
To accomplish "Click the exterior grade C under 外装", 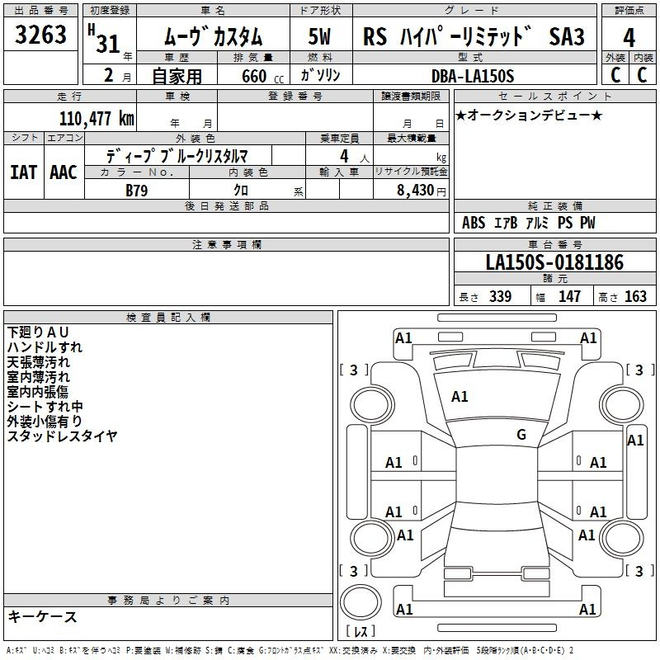I will [x=615, y=75].
